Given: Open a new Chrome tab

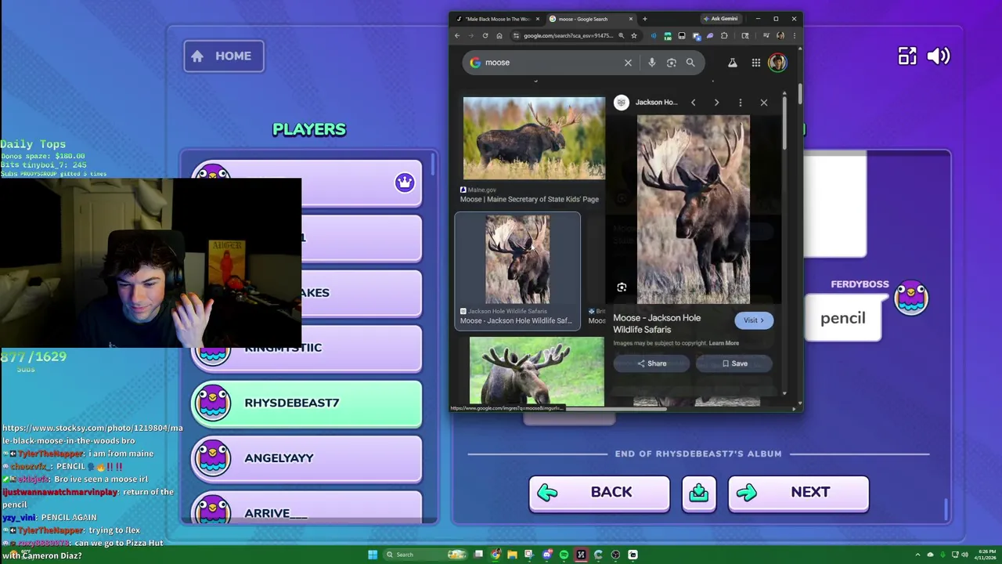Looking at the screenshot, I should [645, 19].
